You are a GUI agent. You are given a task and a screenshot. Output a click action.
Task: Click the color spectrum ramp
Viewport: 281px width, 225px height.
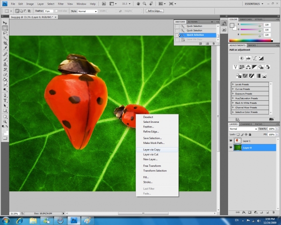point(251,41)
